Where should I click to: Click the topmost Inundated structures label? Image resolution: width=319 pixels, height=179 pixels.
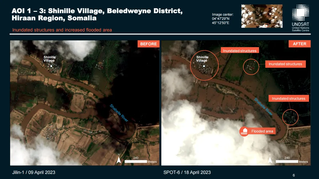pos(240,51)
